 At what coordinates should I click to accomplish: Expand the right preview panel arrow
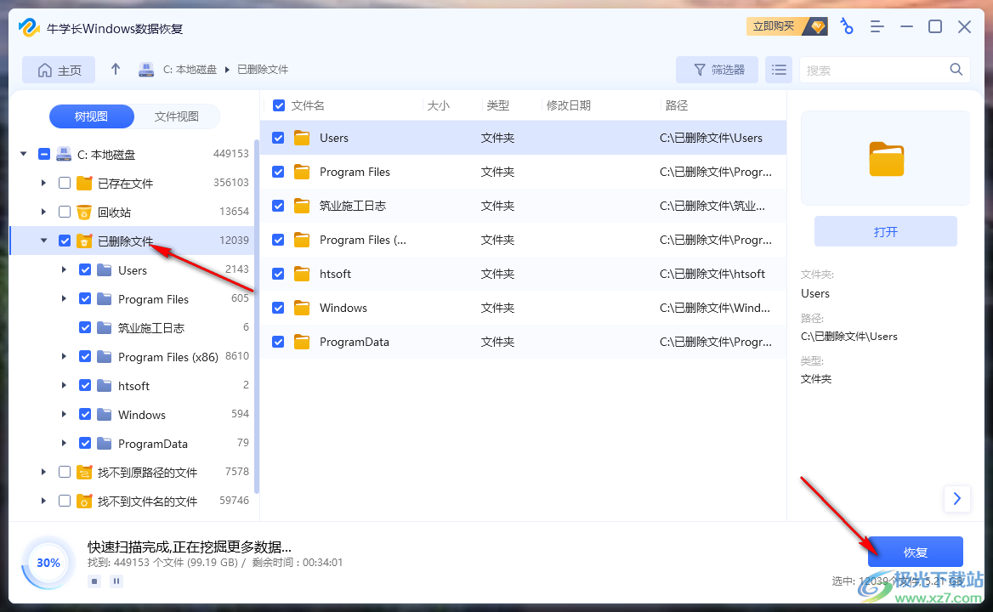[x=957, y=499]
